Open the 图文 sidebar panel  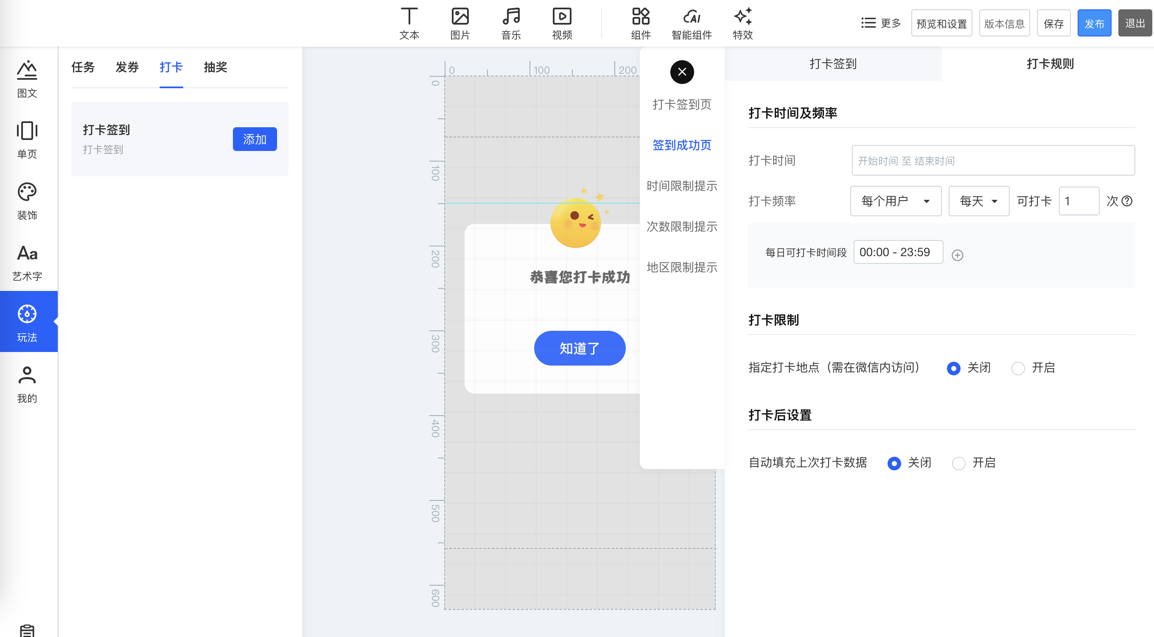click(x=27, y=79)
